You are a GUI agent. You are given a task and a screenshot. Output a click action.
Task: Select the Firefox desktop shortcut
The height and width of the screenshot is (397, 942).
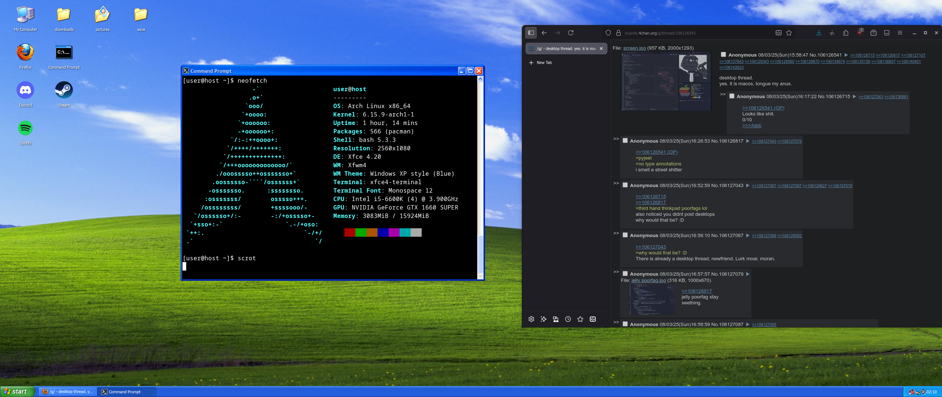coord(25,57)
